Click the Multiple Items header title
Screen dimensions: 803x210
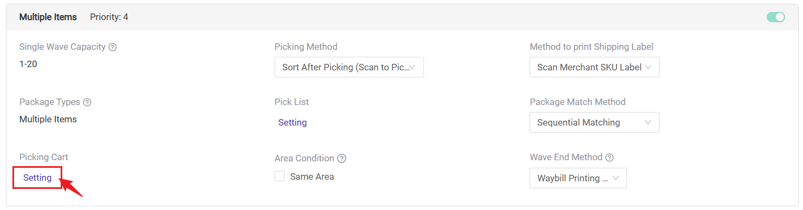tap(48, 17)
